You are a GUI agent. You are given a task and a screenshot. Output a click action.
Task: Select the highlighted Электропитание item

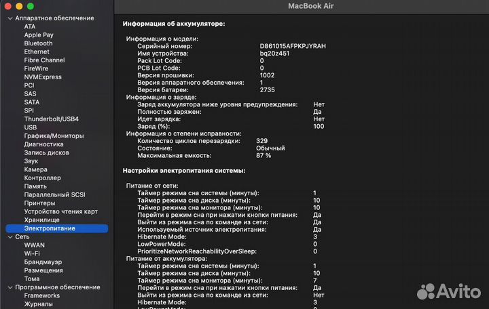(57, 228)
